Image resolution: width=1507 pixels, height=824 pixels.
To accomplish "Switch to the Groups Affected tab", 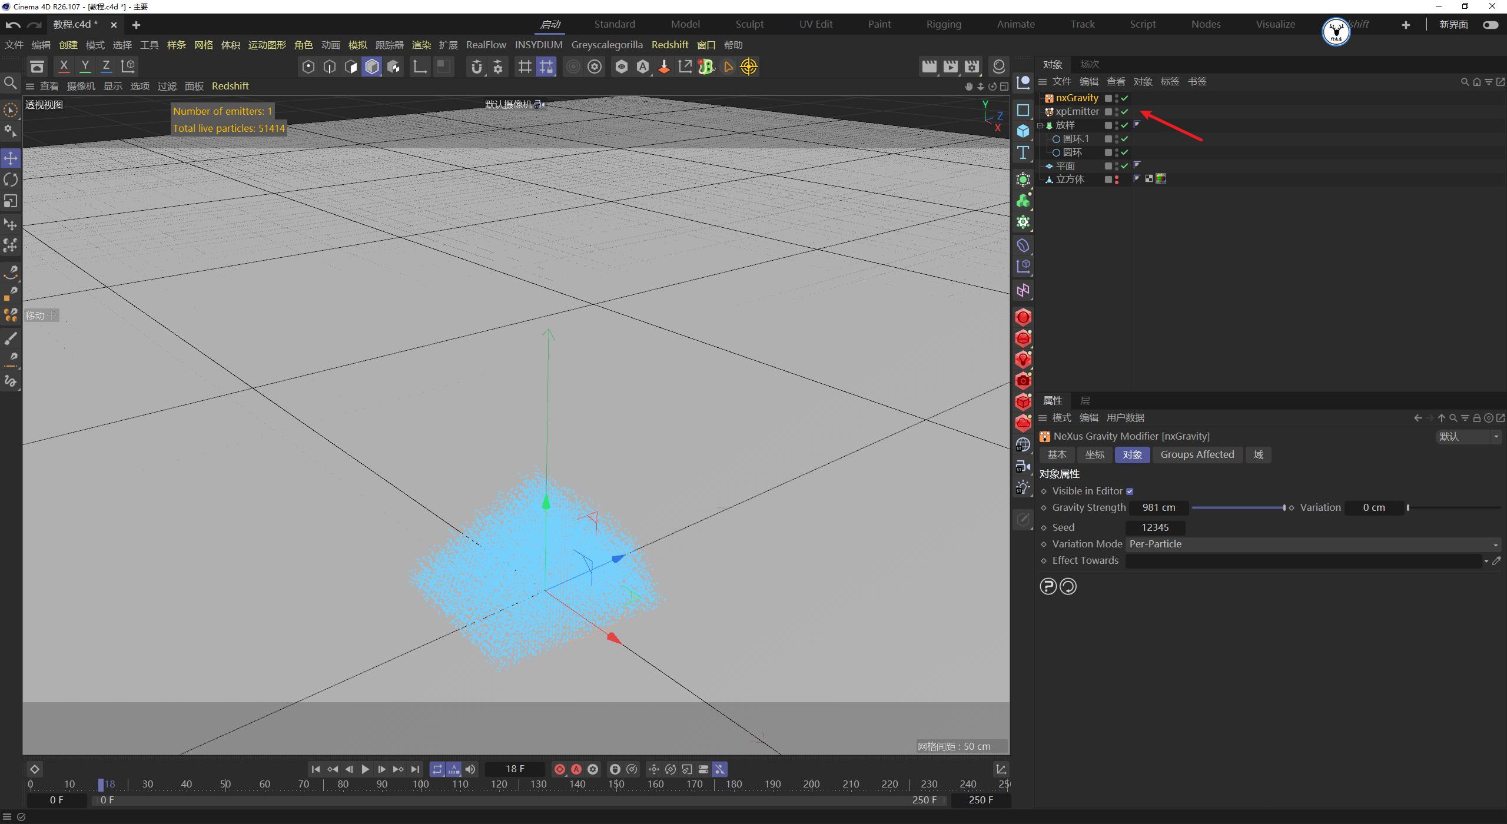I will pos(1197,454).
